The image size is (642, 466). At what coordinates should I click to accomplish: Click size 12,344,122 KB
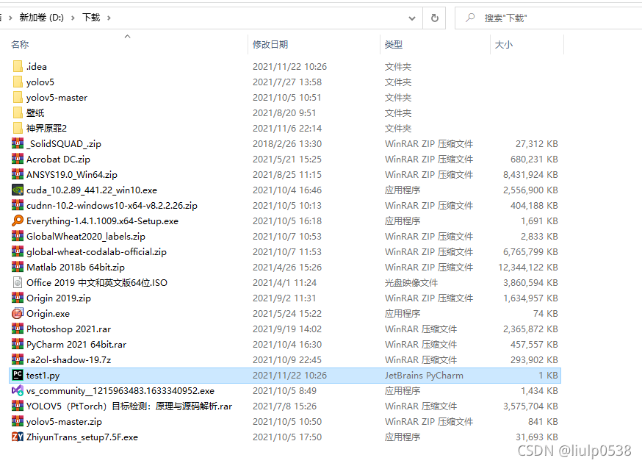click(x=527, y=268)
